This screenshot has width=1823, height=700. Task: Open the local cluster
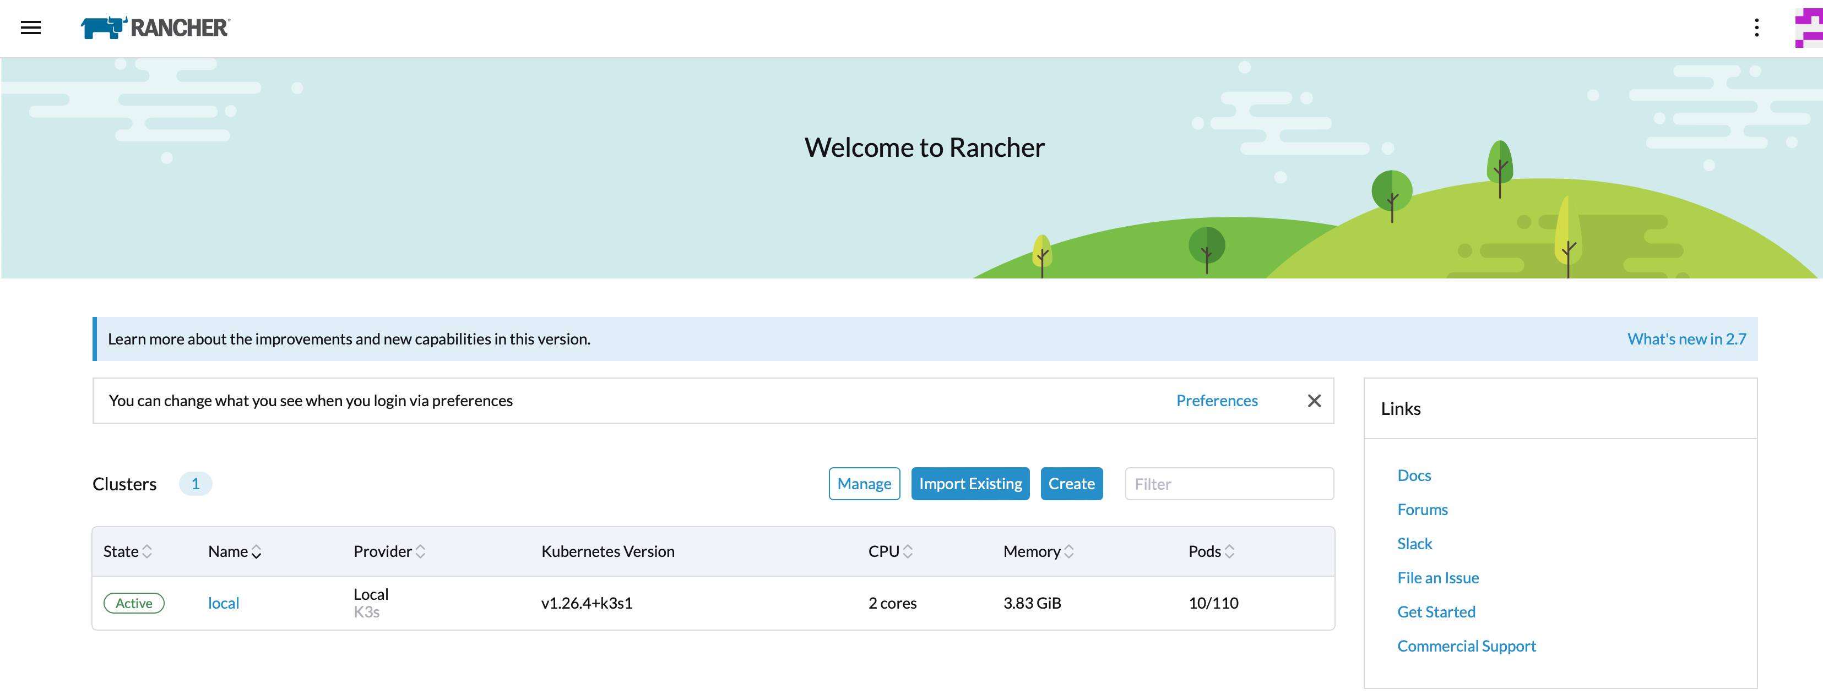click(224, 603)
